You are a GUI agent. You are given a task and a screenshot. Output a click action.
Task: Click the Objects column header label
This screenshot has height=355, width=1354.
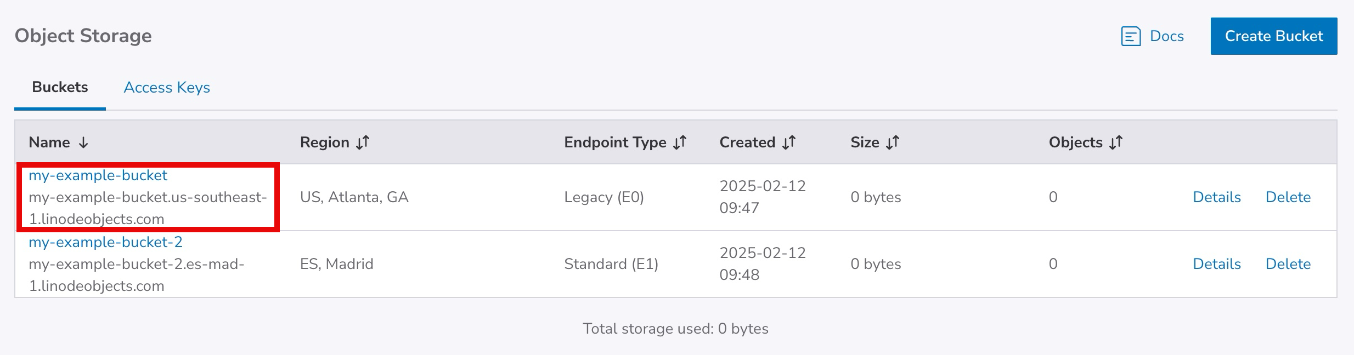pyautogui.click(x=1075, y=142)
